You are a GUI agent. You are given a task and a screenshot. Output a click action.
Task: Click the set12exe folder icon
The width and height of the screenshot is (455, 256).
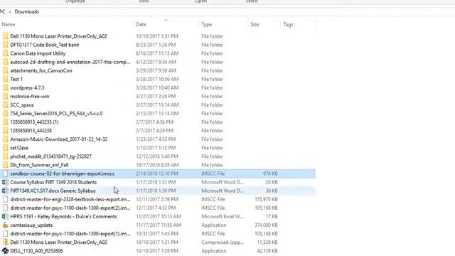pos(5,148)
